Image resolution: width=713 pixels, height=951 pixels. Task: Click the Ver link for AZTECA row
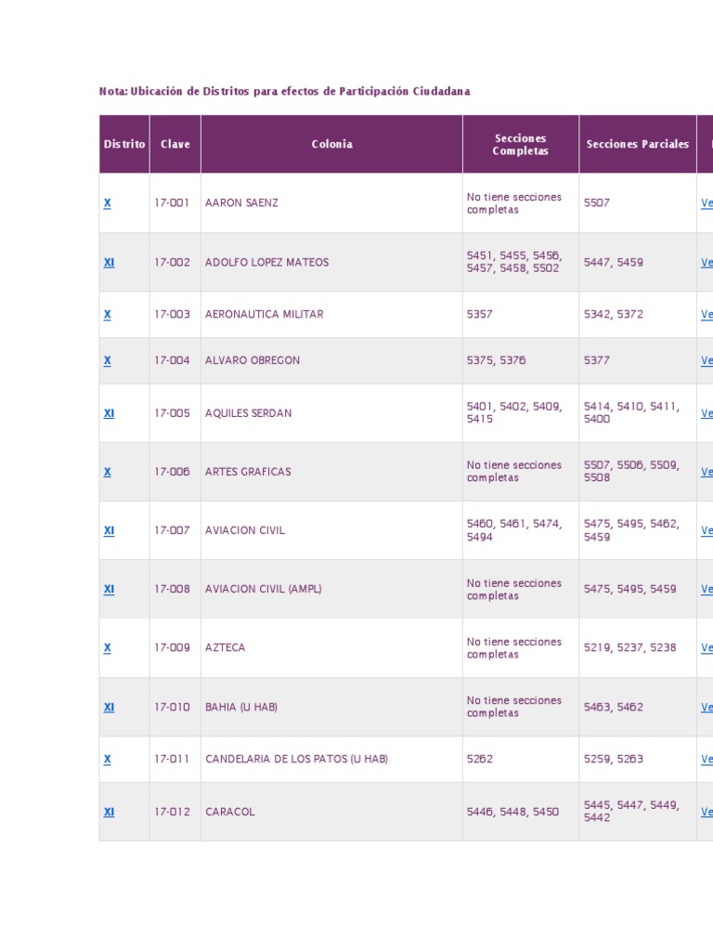click(707, 647)
